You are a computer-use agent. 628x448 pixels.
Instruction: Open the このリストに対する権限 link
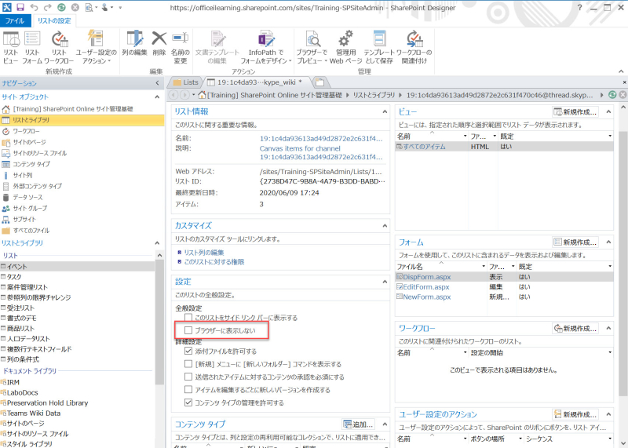pos(214,262)
